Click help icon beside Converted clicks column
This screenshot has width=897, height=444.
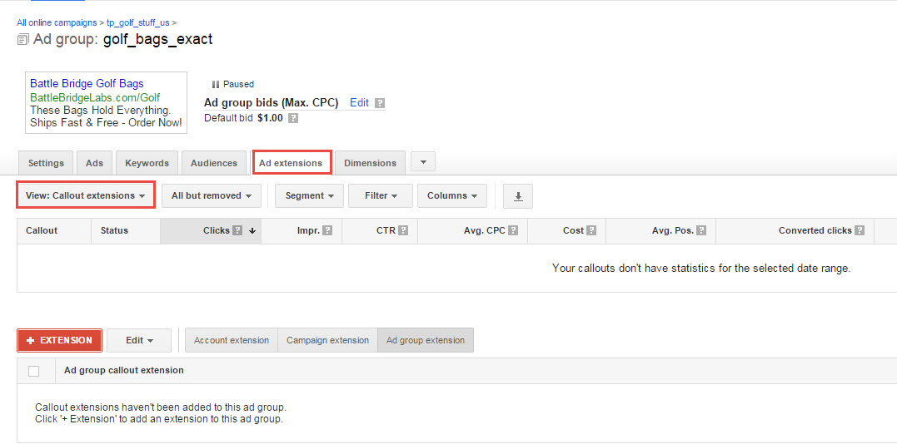pos(859,231)
